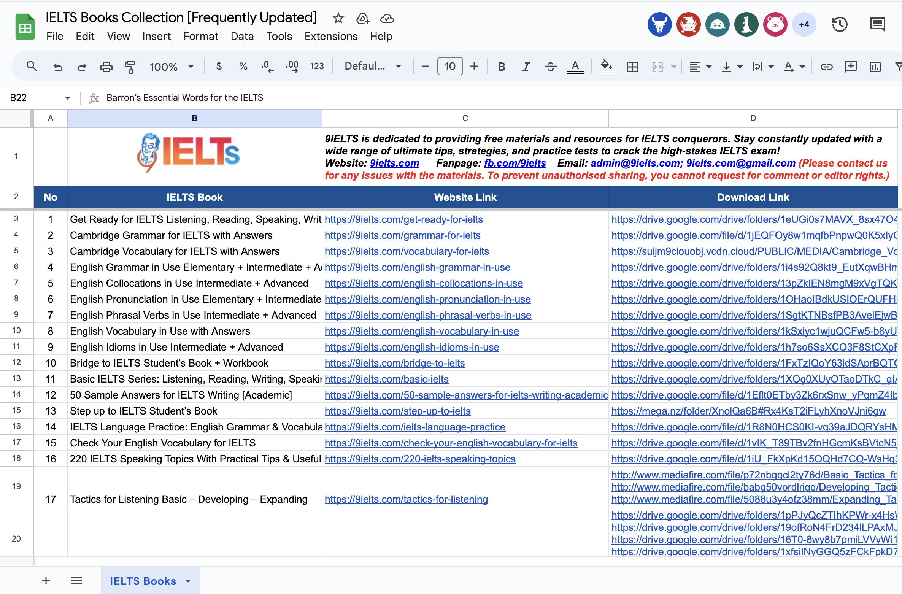Click the Print icon

106,67
